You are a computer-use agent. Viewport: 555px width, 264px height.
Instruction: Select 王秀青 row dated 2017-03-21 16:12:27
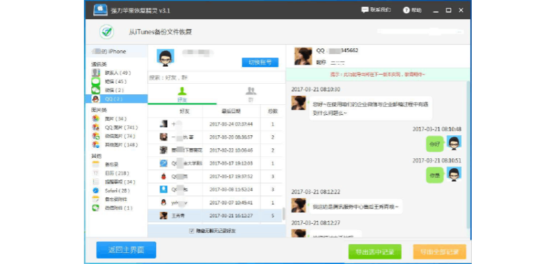[x=215, y=216]
